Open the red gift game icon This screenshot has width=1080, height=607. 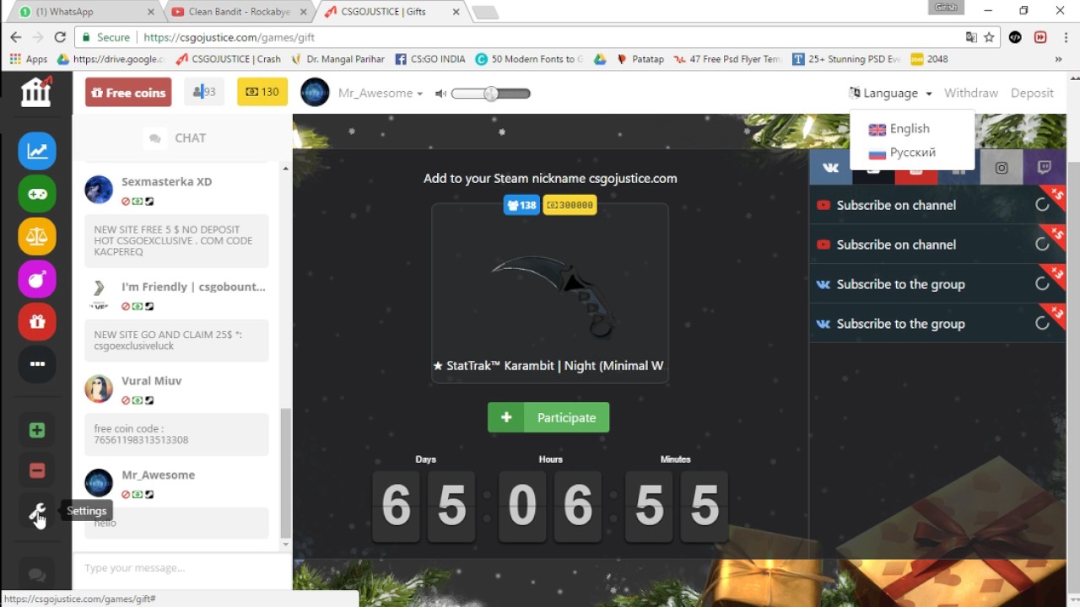(37, 321)
